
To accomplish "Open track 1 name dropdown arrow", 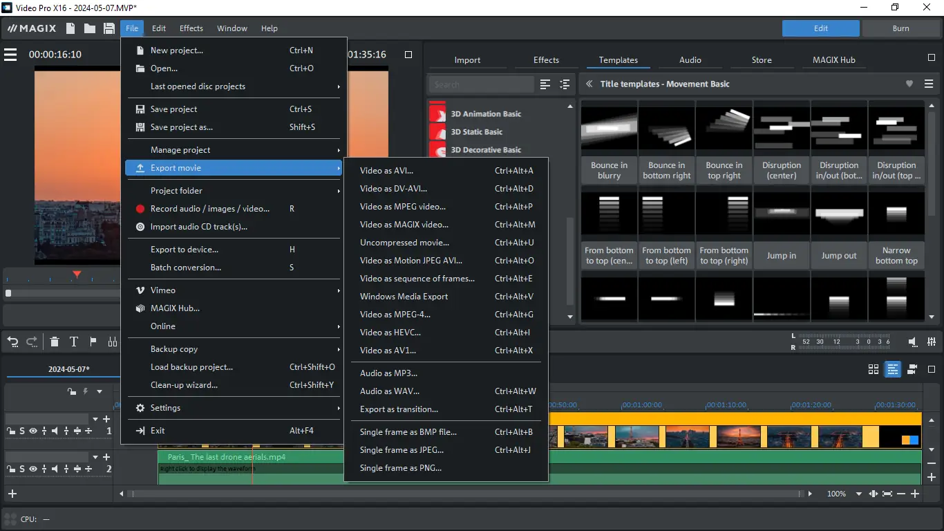I will [x=95, y=419].
